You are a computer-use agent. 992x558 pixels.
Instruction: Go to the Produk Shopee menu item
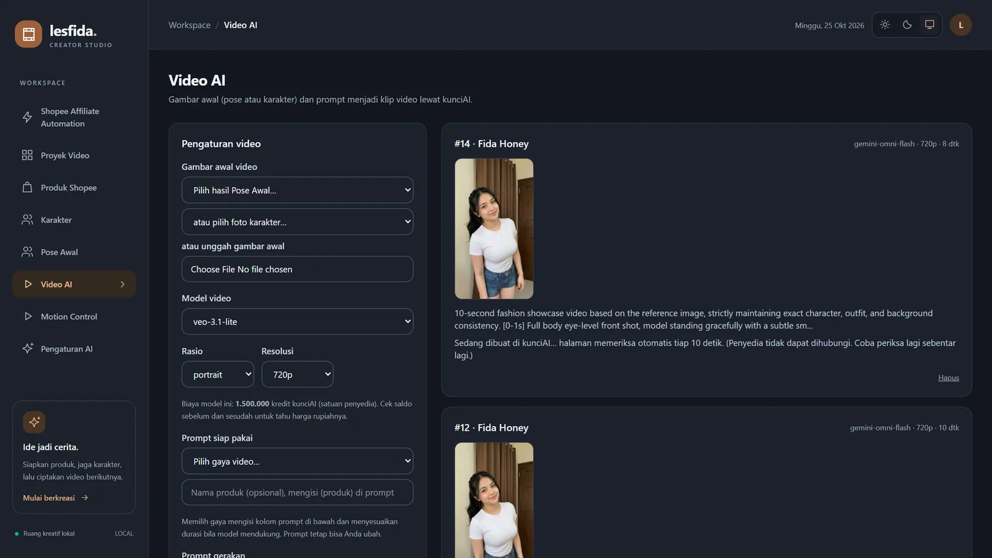click(74, 187)
